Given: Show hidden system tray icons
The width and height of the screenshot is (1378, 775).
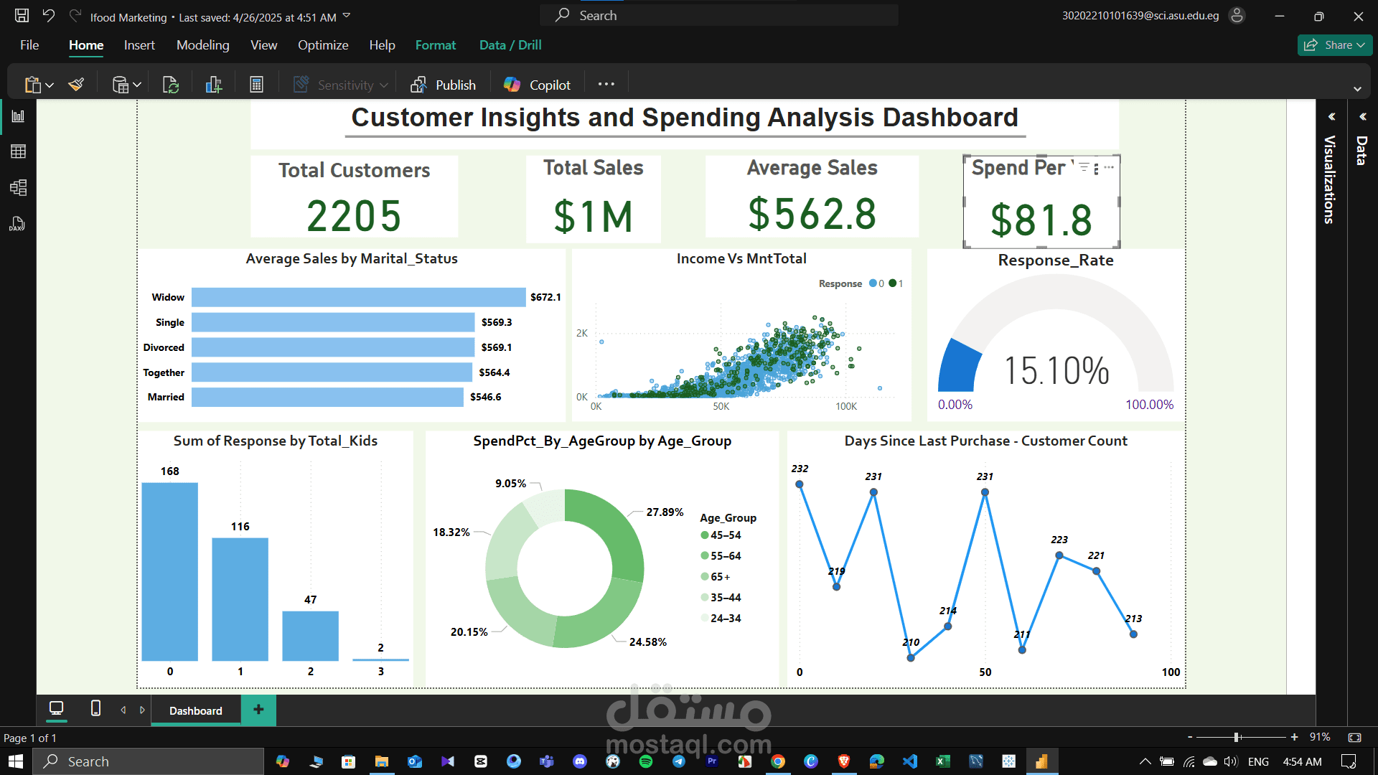Looking at the screenshot, I should click(1145, 761).
